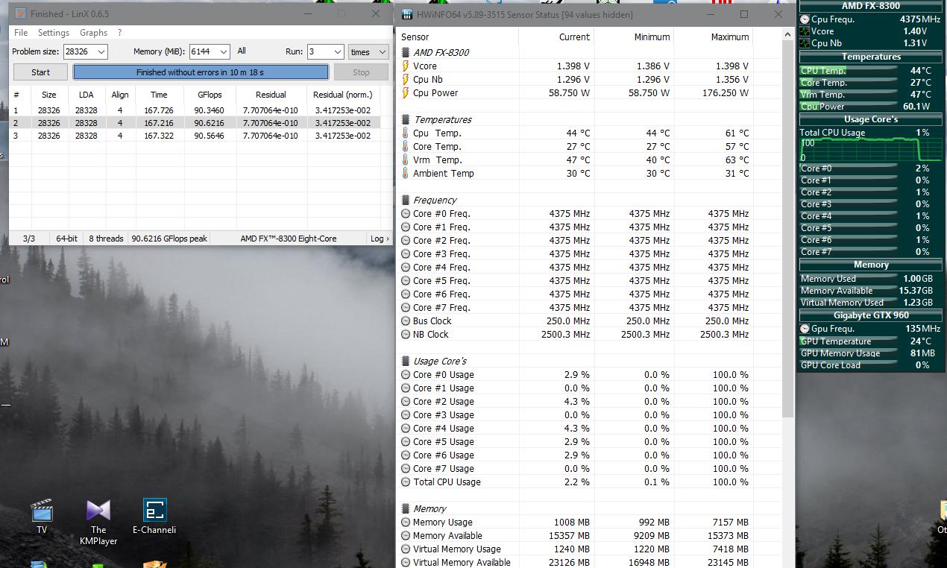Open the Problem size dropdown
The height and width of the screenshot is (568, 947).
point(101,52)
